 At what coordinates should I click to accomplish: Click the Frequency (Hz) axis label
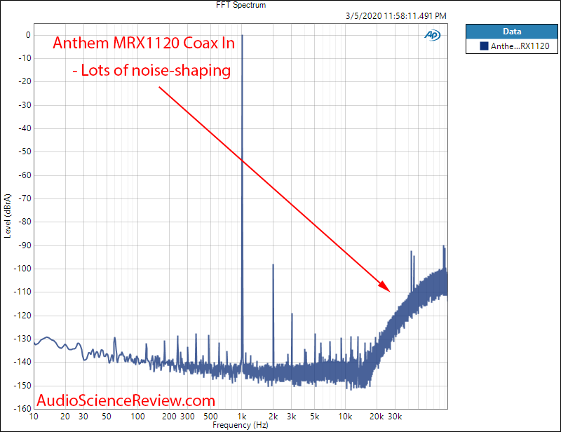pyautogui.click(x=241, y=425)
